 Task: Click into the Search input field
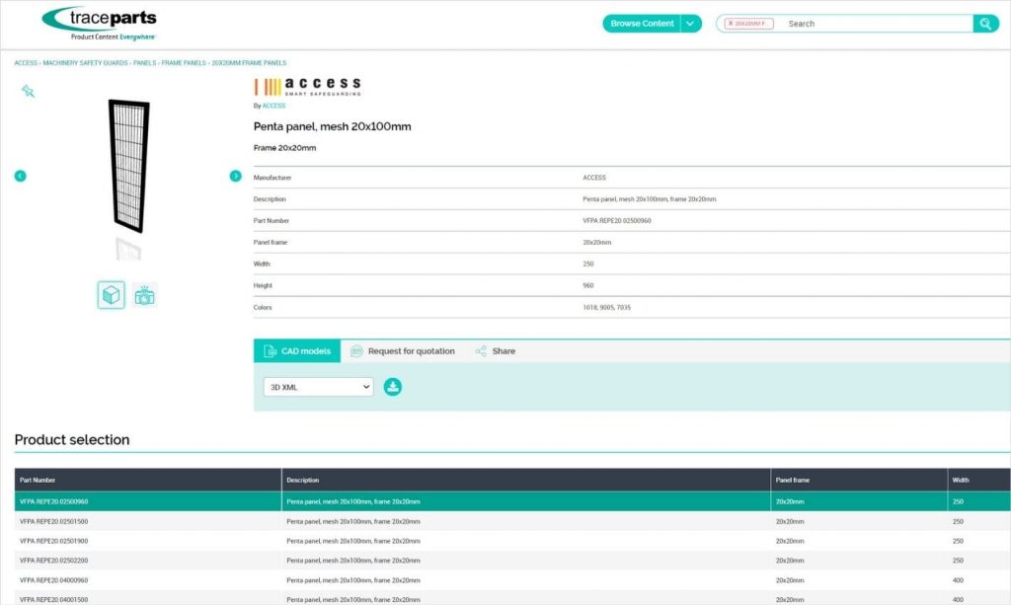click(x=874, y=24)
